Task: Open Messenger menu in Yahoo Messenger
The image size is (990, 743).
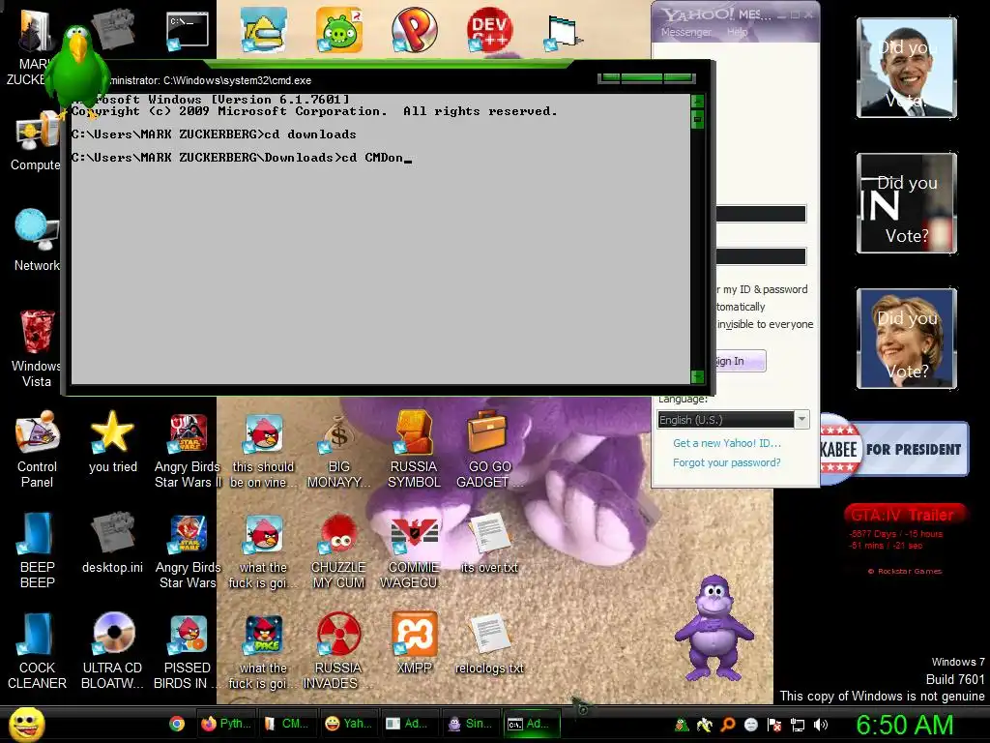Action: coord(685,32)
